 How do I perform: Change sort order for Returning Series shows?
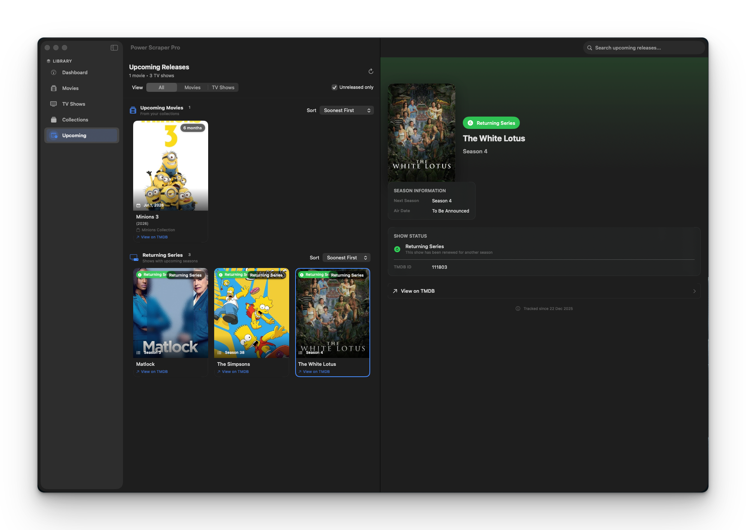point(346,258)
